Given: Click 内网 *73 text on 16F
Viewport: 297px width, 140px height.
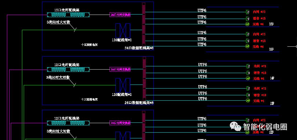Looking at the screenshot, I should pos(259,12).
